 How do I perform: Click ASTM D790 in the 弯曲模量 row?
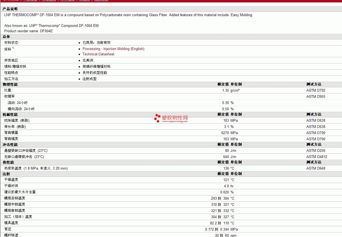click(316, 133)
